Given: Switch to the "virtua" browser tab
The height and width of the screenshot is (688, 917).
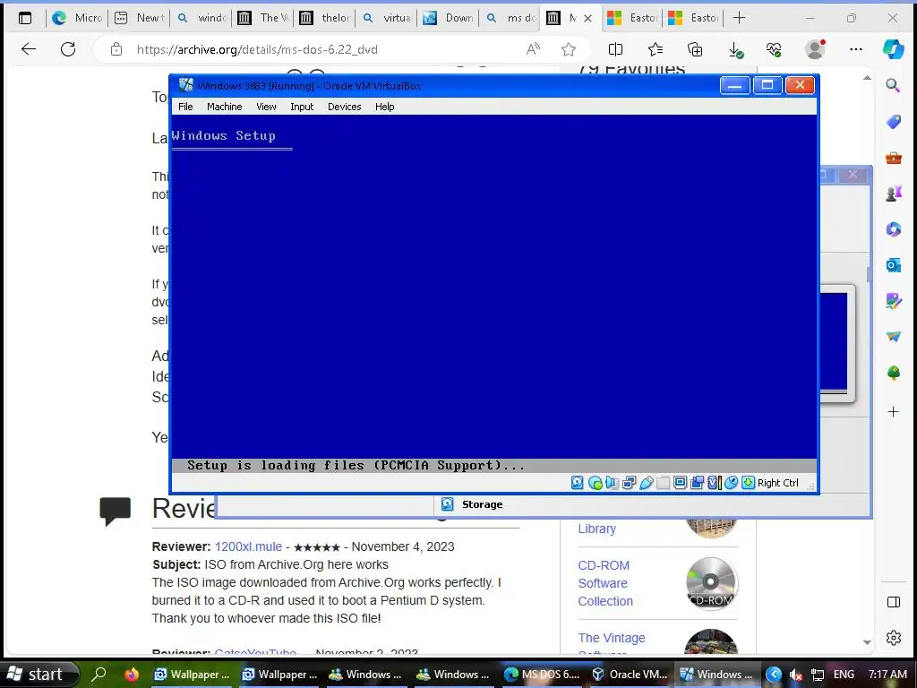Looking at the screenshot, I should pos(387,18).
